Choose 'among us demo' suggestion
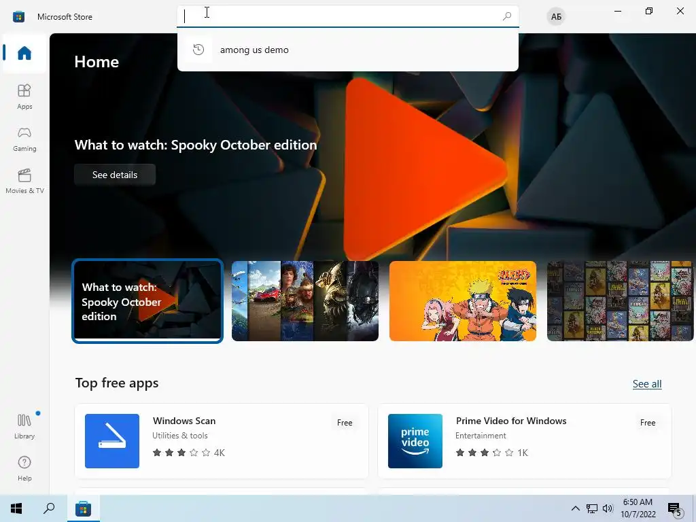696x522 pixels. (347, 50)
